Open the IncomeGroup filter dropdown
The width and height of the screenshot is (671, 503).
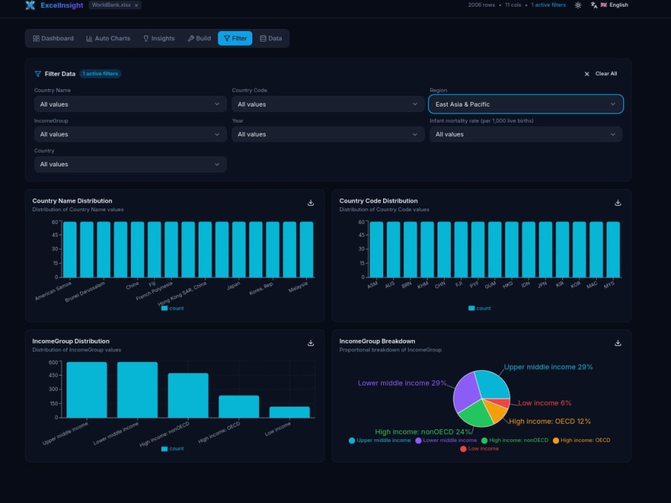click(130, 134)
